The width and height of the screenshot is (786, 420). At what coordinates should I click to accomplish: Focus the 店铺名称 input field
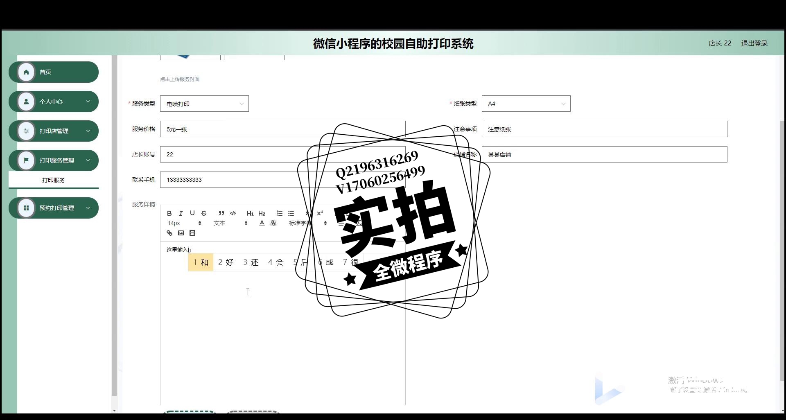(605, 154)
